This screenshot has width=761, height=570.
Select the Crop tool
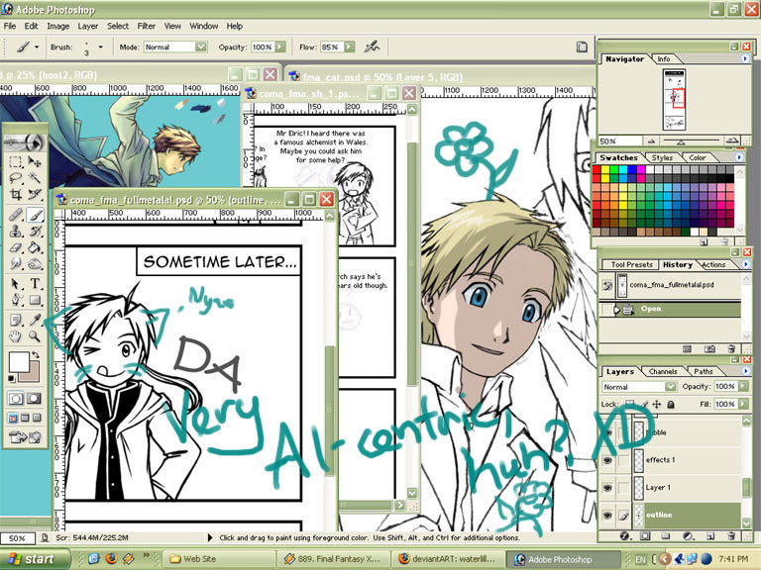point(16,194)
